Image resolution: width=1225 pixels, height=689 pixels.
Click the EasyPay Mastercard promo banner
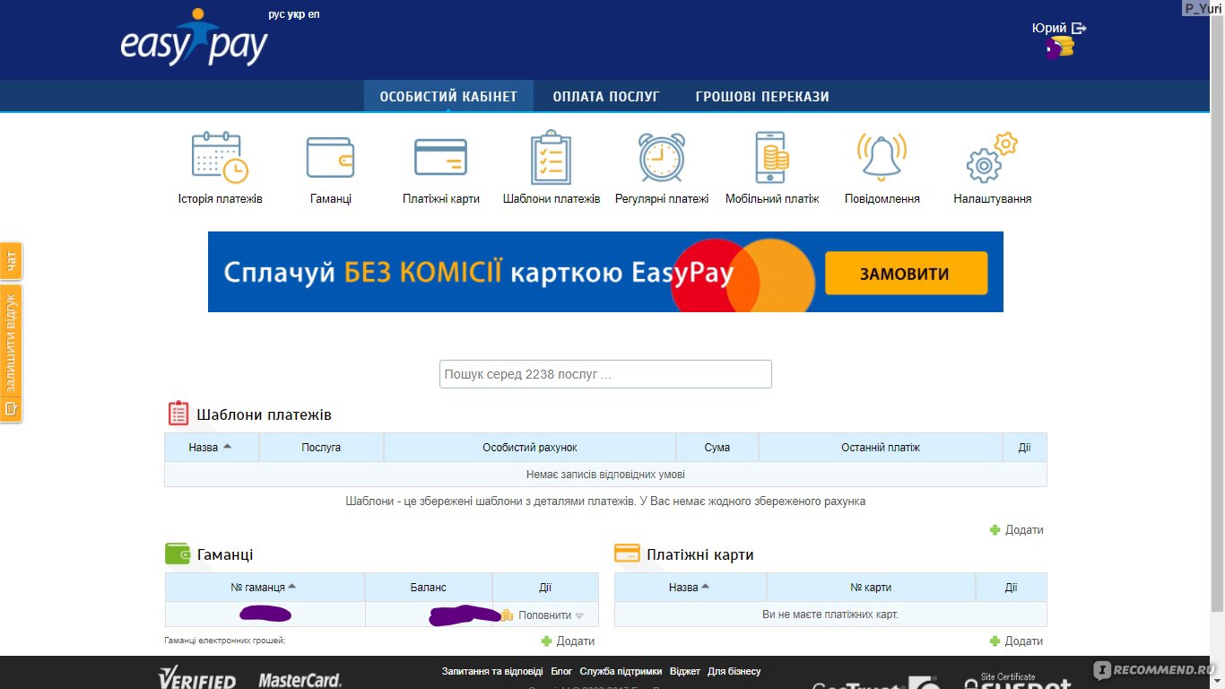[605, 272]
